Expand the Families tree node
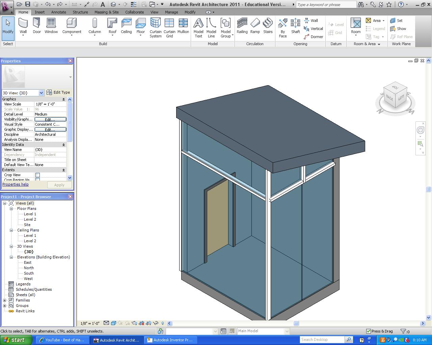Image resolution: width=432 pixels, height=345 pixels. pos(5,300)
